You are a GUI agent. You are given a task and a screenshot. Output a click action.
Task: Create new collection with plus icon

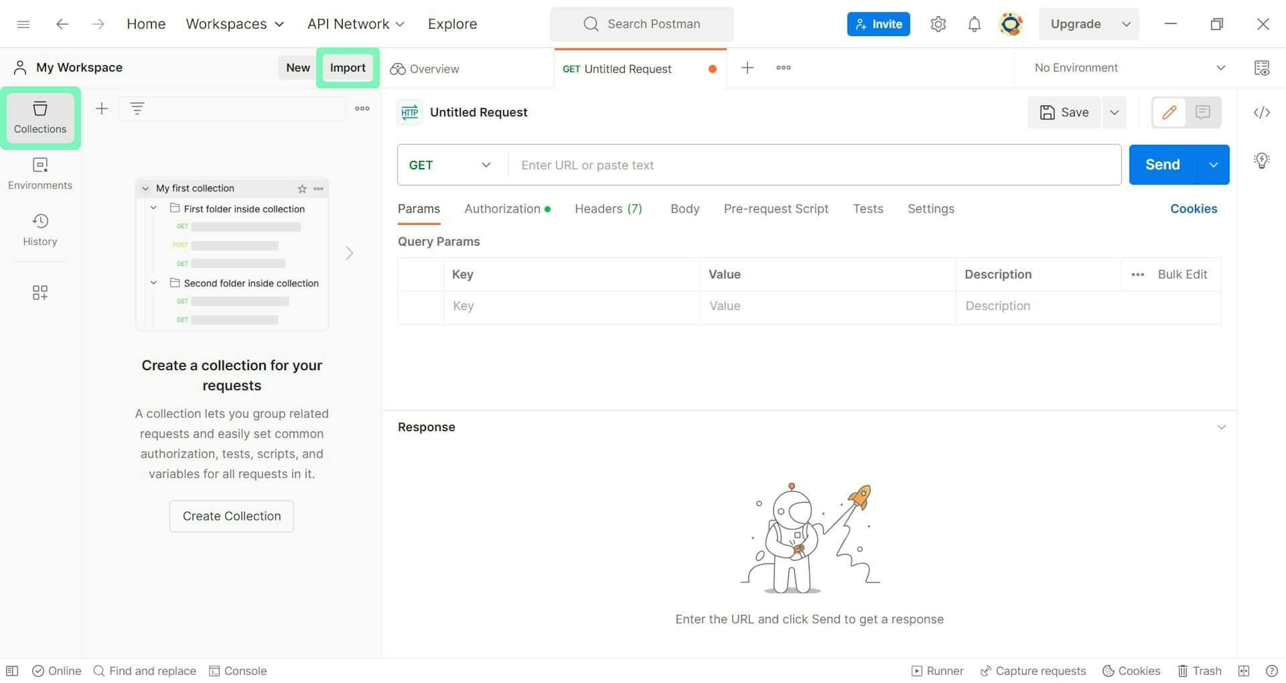coord(101,108)
